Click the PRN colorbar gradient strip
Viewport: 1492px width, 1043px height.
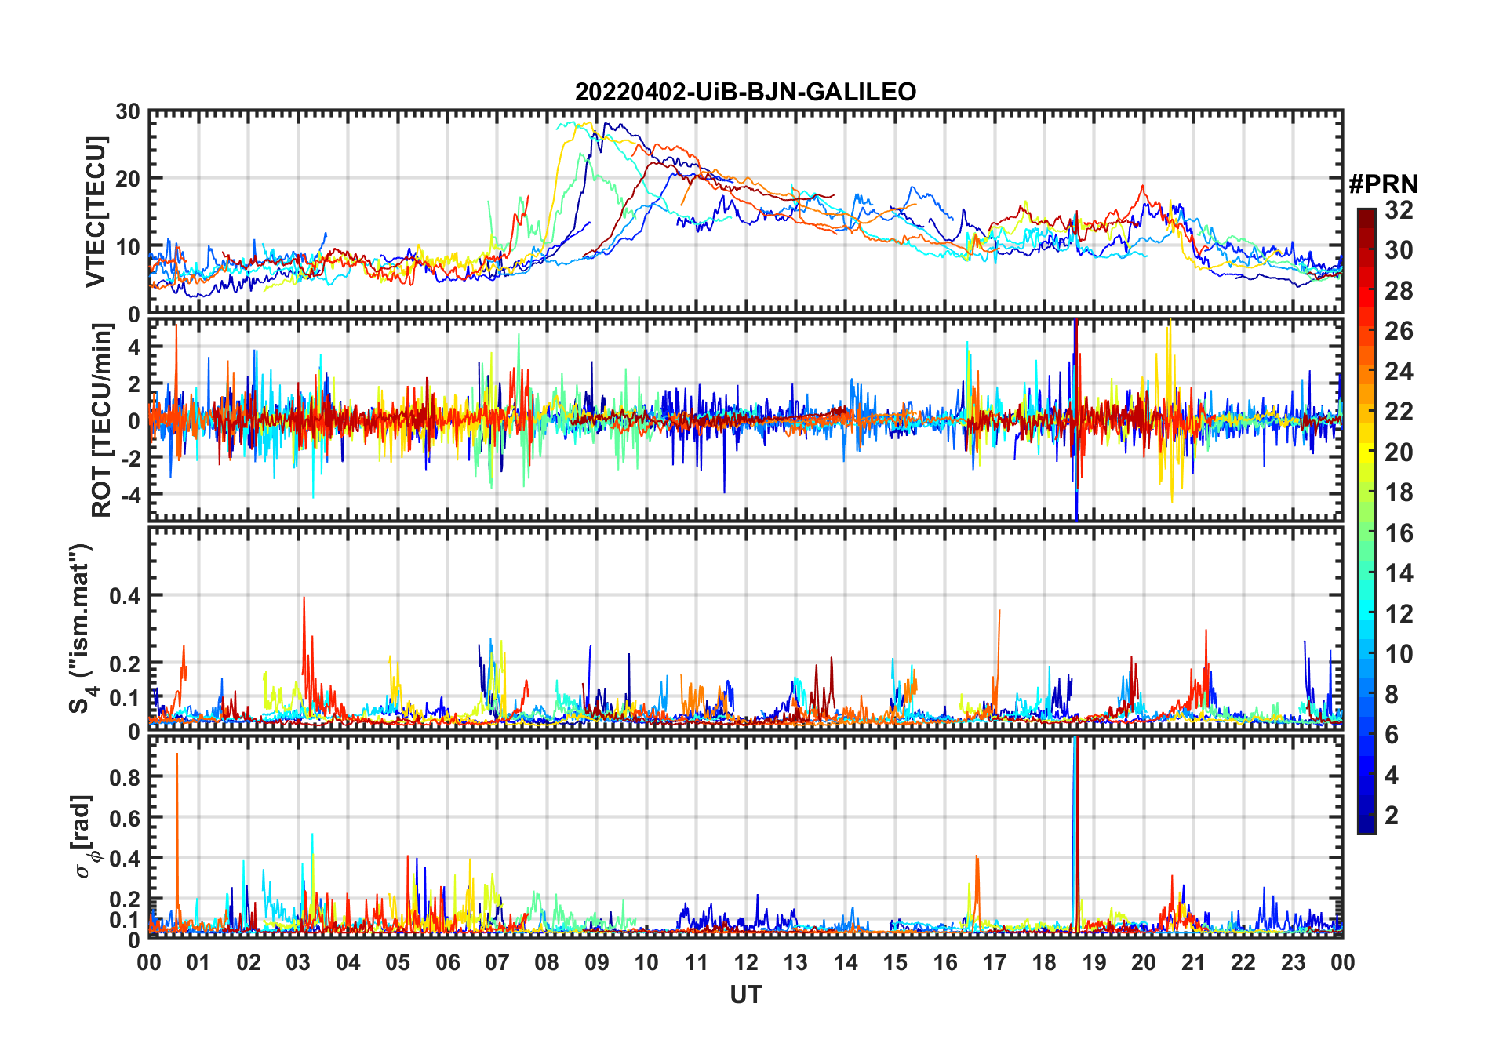click(1366, 521)
